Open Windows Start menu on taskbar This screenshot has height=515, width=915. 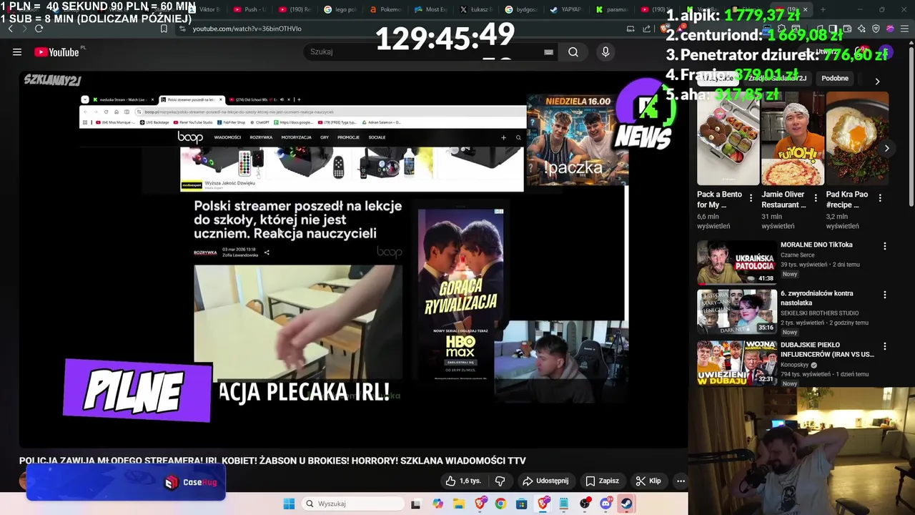click(x=289, y=504)
